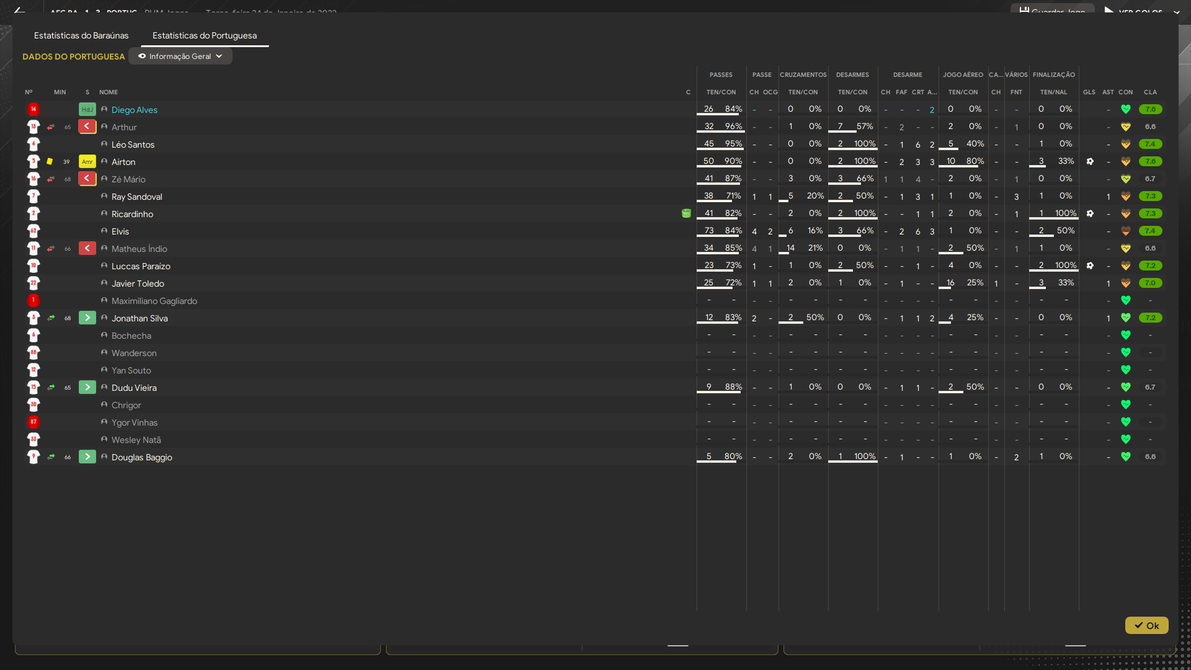The image size is (1191, 670).
Task: Open Javier Toledo player profile link
Action: coord(138,284)
